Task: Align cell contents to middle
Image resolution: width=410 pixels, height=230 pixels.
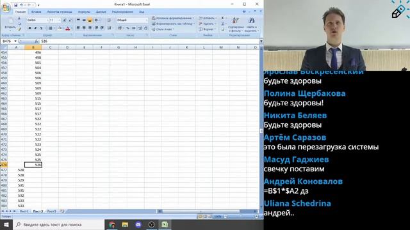Action: tap(84, 20)
